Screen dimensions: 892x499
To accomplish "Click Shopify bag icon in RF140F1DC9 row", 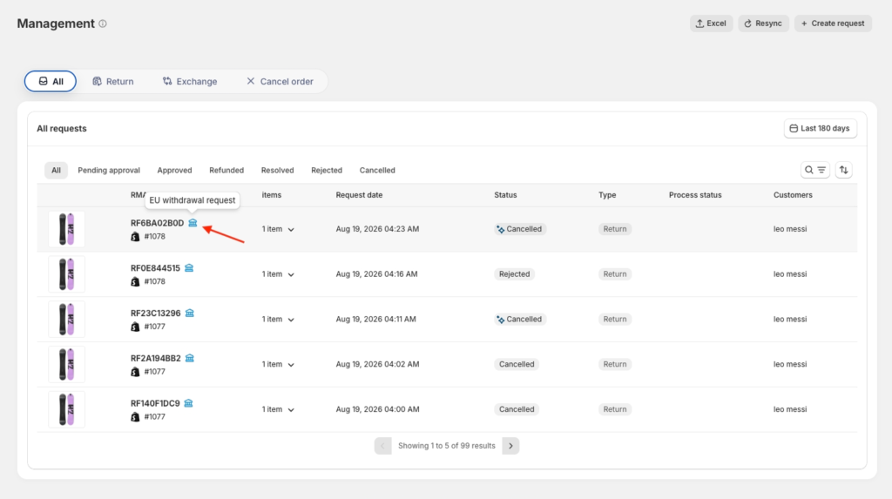I will 135,417.
